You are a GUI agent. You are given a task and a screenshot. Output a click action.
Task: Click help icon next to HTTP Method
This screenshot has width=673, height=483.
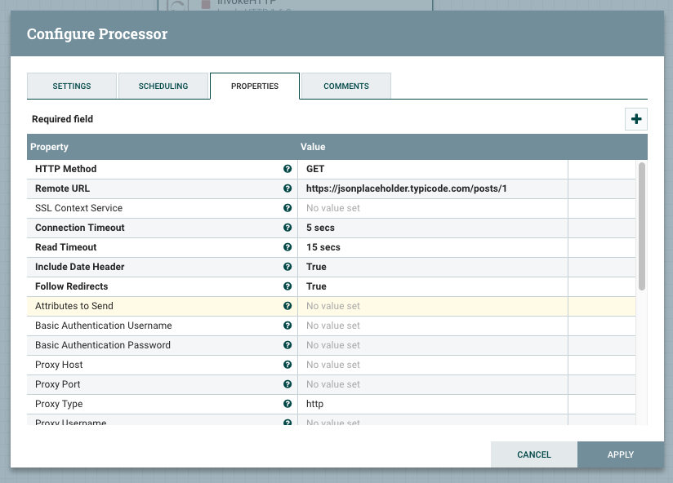287,169
